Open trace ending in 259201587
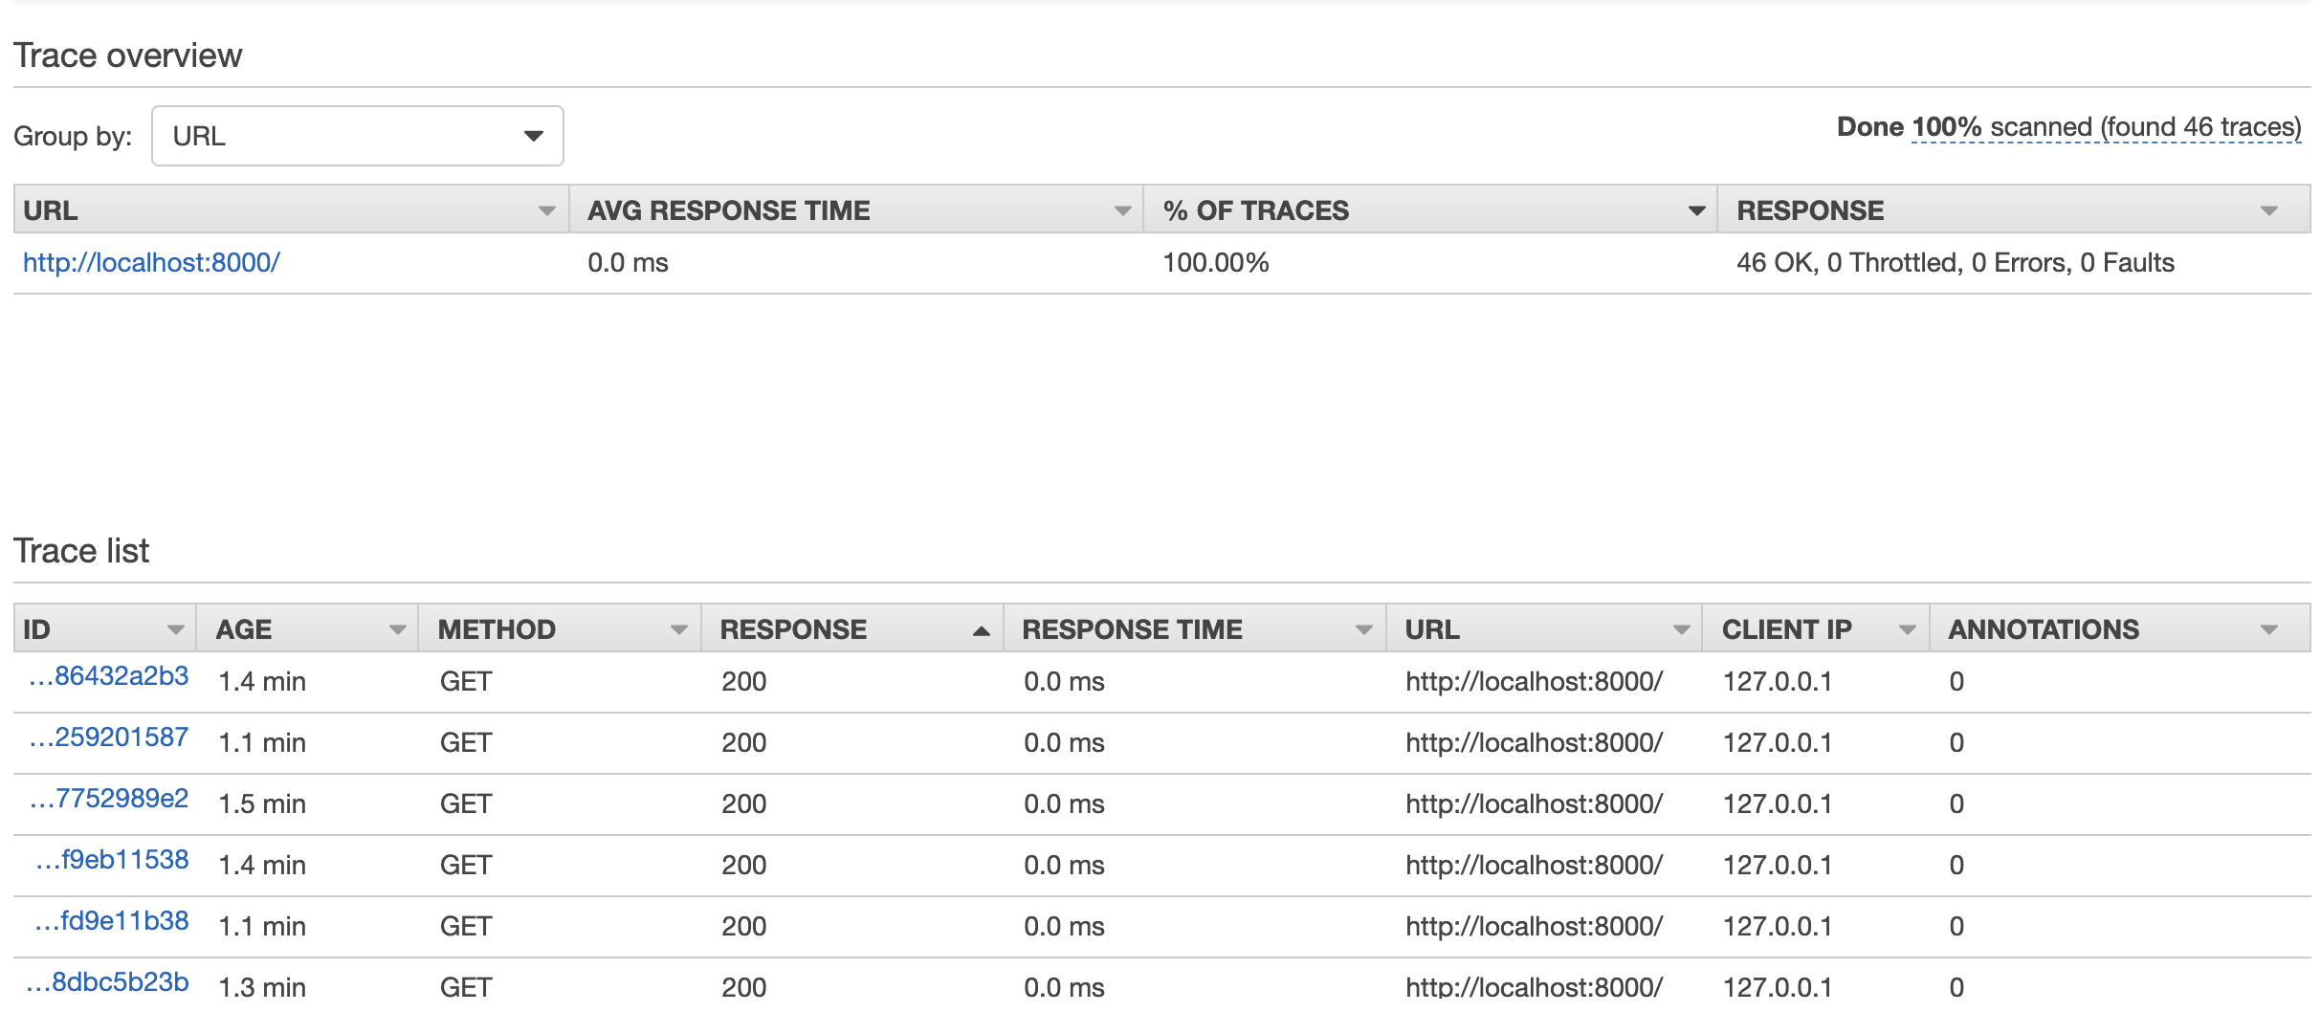Viewport: 2321px width, 1012px height. click(109, 738)
